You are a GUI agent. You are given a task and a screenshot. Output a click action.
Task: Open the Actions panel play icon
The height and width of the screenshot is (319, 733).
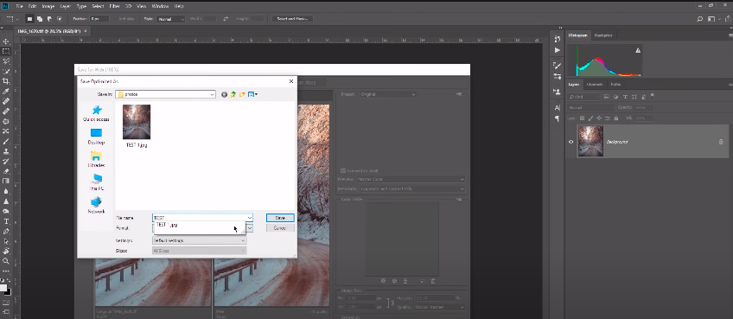click(x=558, y=50)
